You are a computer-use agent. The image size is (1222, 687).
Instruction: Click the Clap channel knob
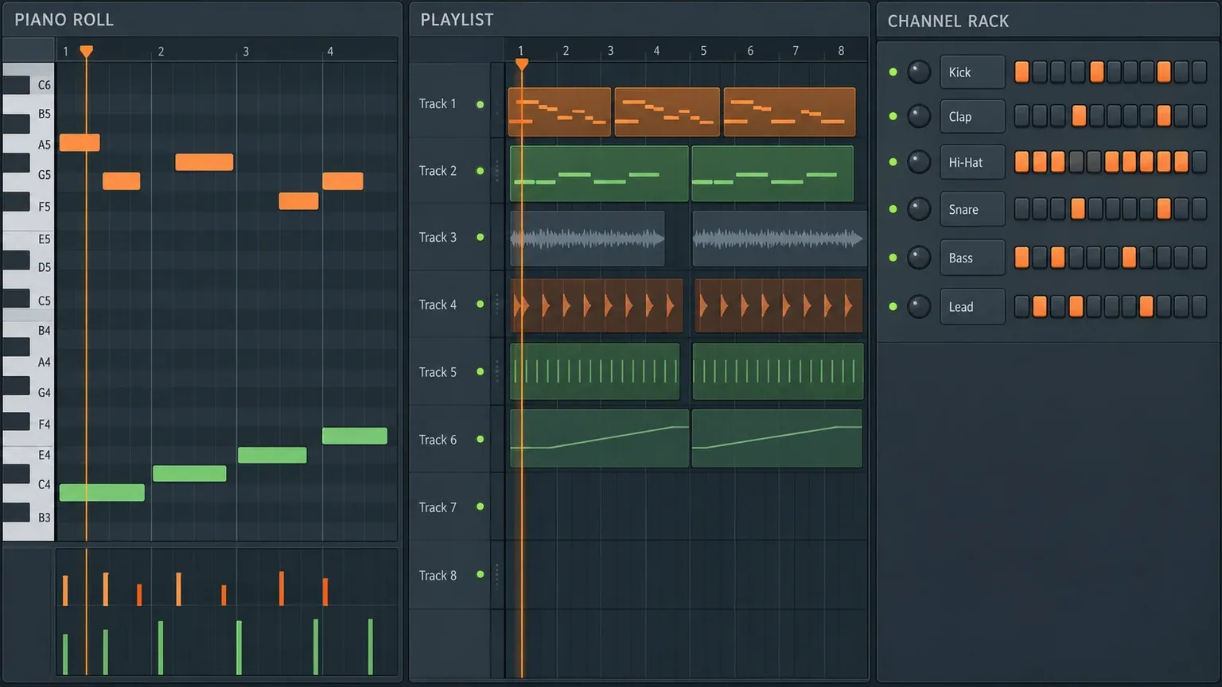919,116
